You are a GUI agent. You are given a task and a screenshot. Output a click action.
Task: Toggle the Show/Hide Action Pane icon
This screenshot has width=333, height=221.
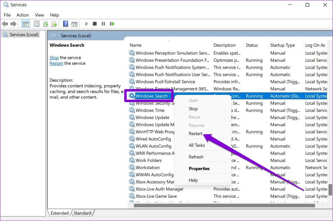coord(74,24)
